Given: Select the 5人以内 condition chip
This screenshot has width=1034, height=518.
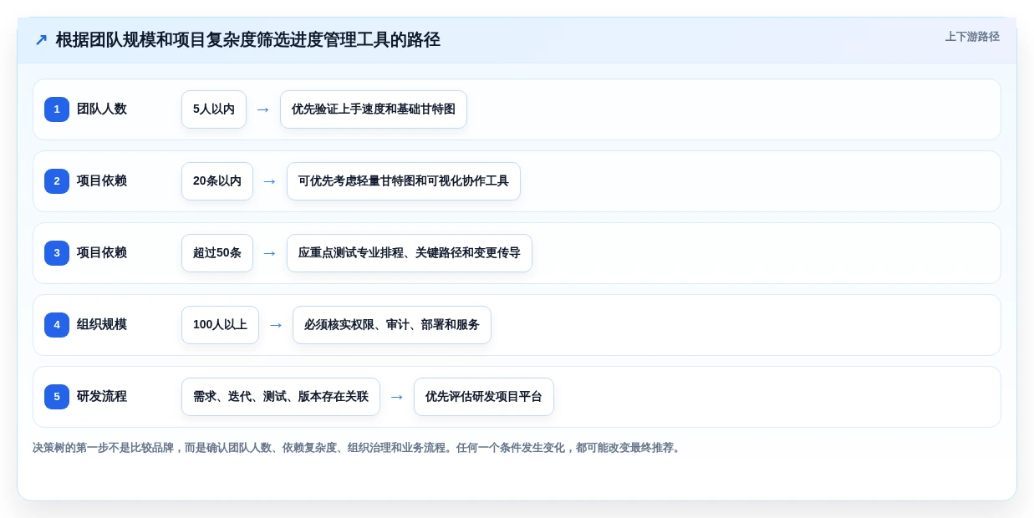Looking at the screenshot, I should [x=214, y=109].
